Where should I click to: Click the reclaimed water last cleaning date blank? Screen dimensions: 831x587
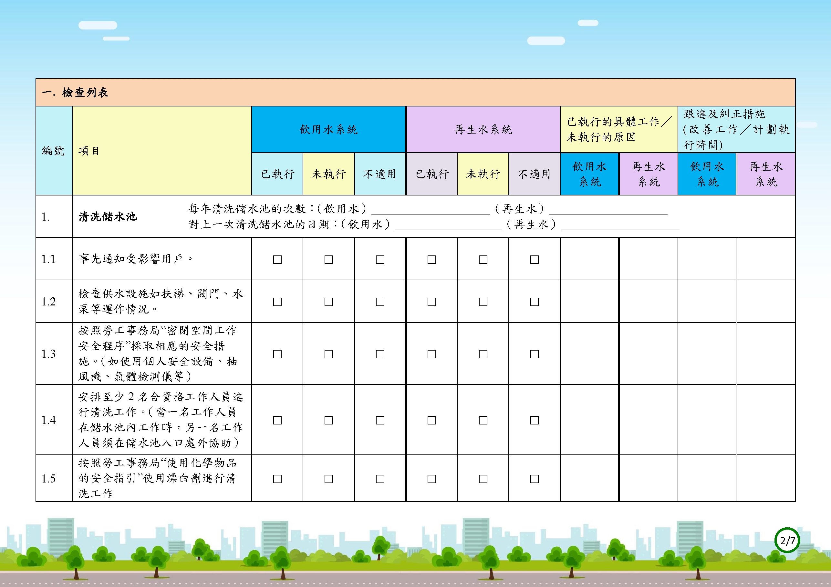(620, 225)
